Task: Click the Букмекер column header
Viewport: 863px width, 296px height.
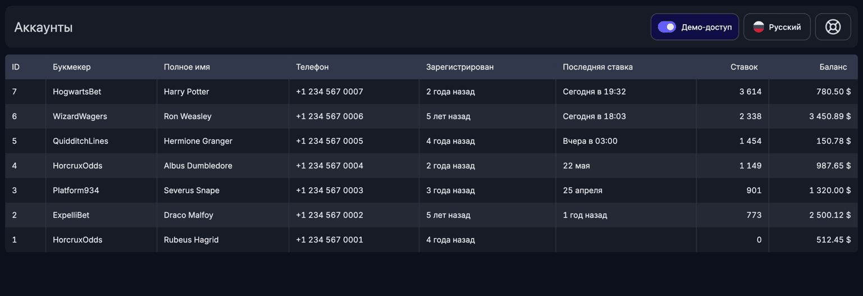Action: coord(72,67)
